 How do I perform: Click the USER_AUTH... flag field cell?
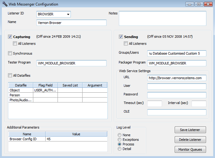pyautogui.click(x=45, y=90)
